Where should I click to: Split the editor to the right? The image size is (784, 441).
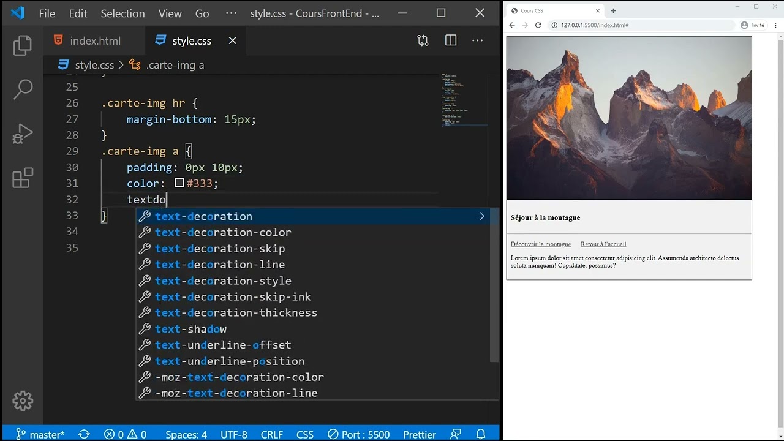(x=451, y=40)
